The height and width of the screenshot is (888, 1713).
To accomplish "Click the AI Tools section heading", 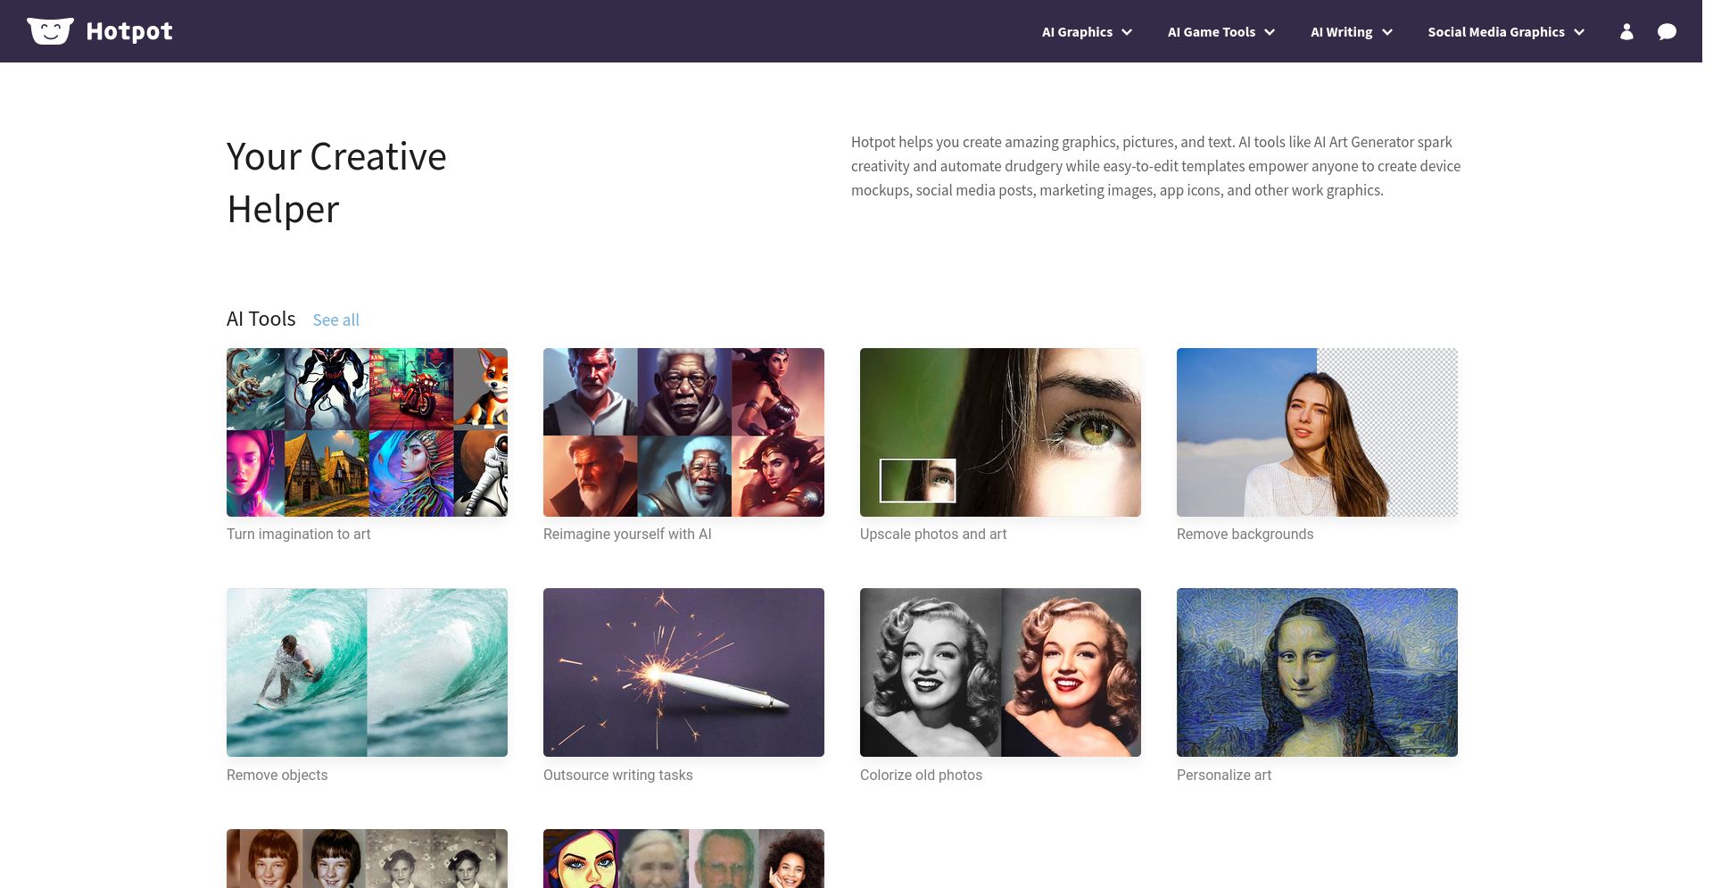I will click(x=261, y=319).
